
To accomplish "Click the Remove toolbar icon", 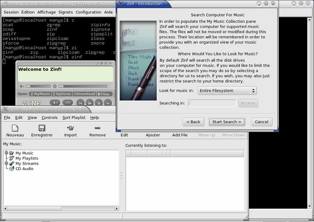I will [x=97, y=128].
